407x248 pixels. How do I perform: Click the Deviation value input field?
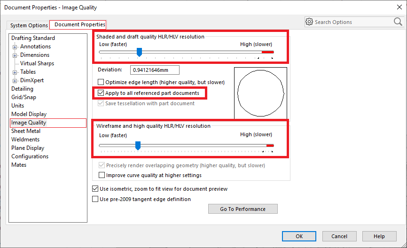pyautogui.click(x=155, y=70)
